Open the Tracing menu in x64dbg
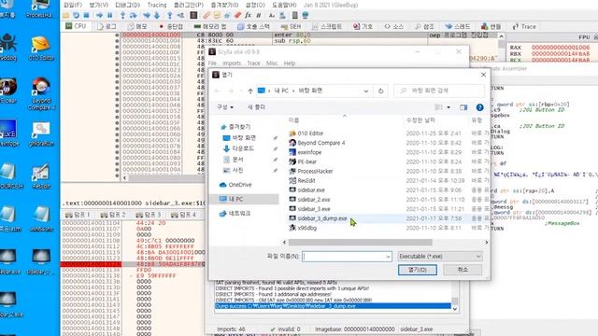The height and width of the screenshot is (336, 598). point(157,5)
